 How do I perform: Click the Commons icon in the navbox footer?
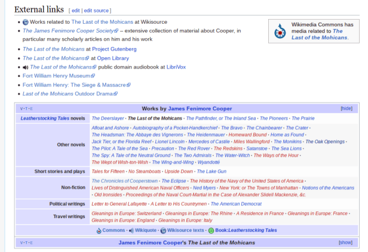[99, 231]
